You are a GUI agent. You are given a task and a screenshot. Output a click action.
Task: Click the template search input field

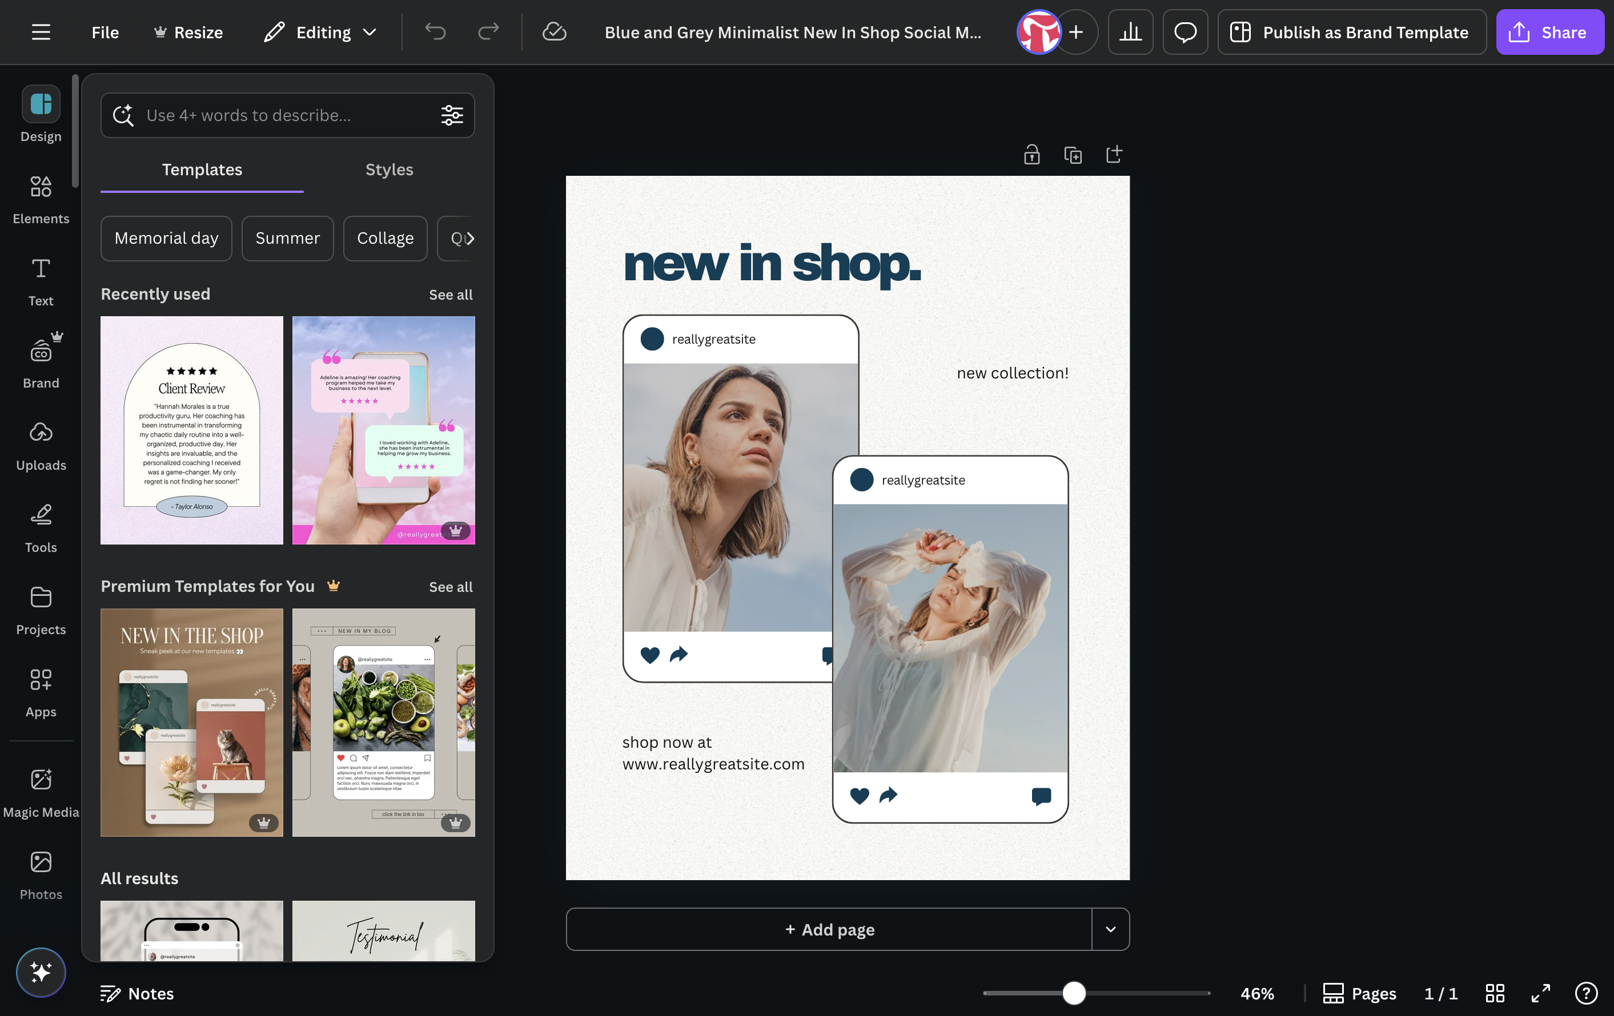pyautogui.click(x=287, y=115)
